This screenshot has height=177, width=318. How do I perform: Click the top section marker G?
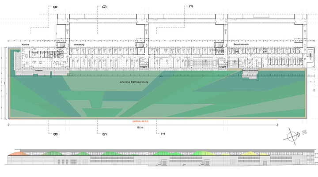point(104,8)
